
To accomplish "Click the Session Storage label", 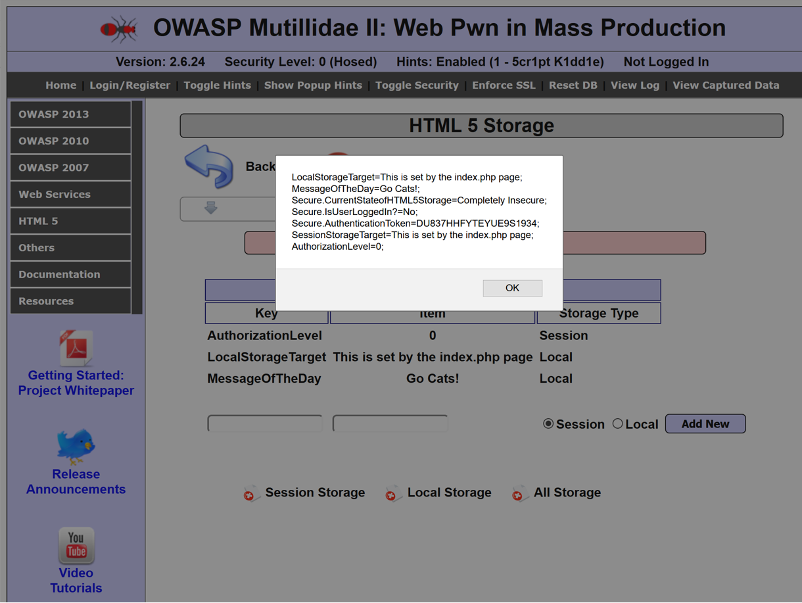I will click(x=315, y=493).
